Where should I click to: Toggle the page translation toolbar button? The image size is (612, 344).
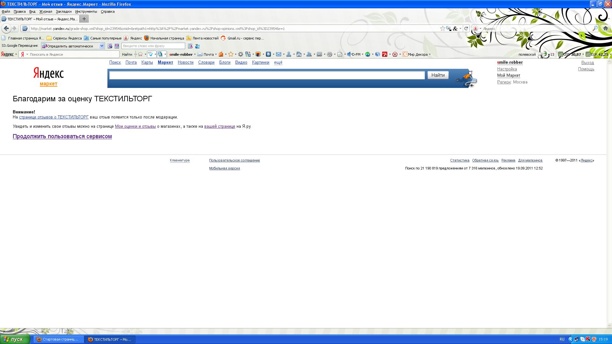tap(160, 54)
